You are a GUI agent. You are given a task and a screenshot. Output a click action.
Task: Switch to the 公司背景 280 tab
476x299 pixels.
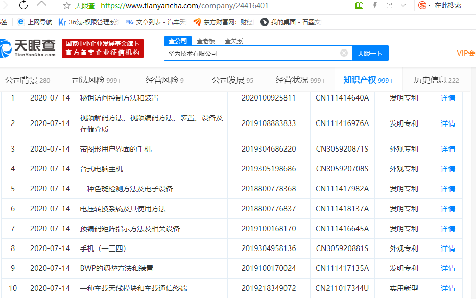28,80
